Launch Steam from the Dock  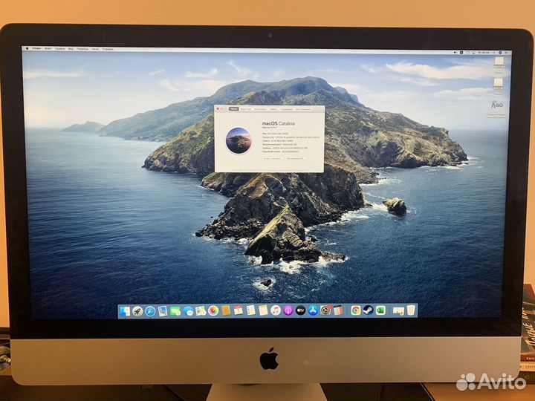click(368, 310)
